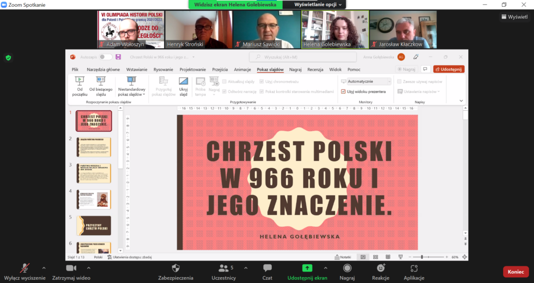Click Zatrzymaj wideo camera icon

point(71,268)
